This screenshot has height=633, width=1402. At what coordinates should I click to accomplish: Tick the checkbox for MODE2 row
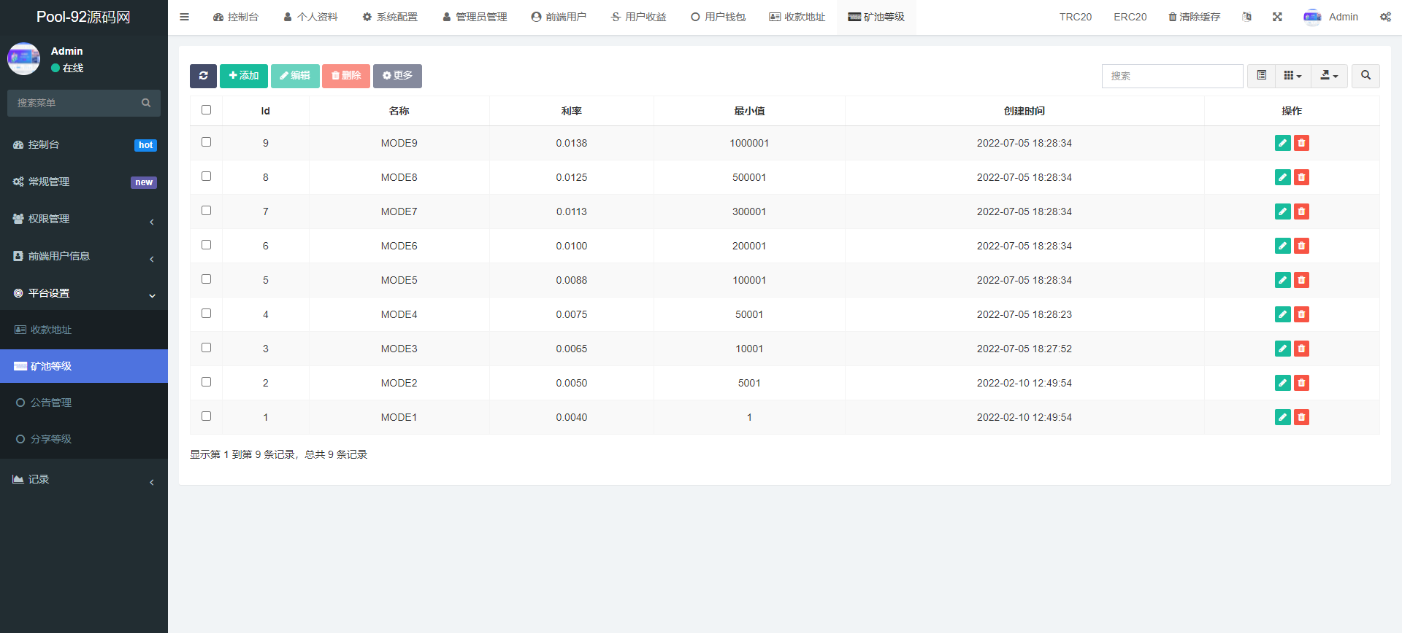click(x=206, y=382)
